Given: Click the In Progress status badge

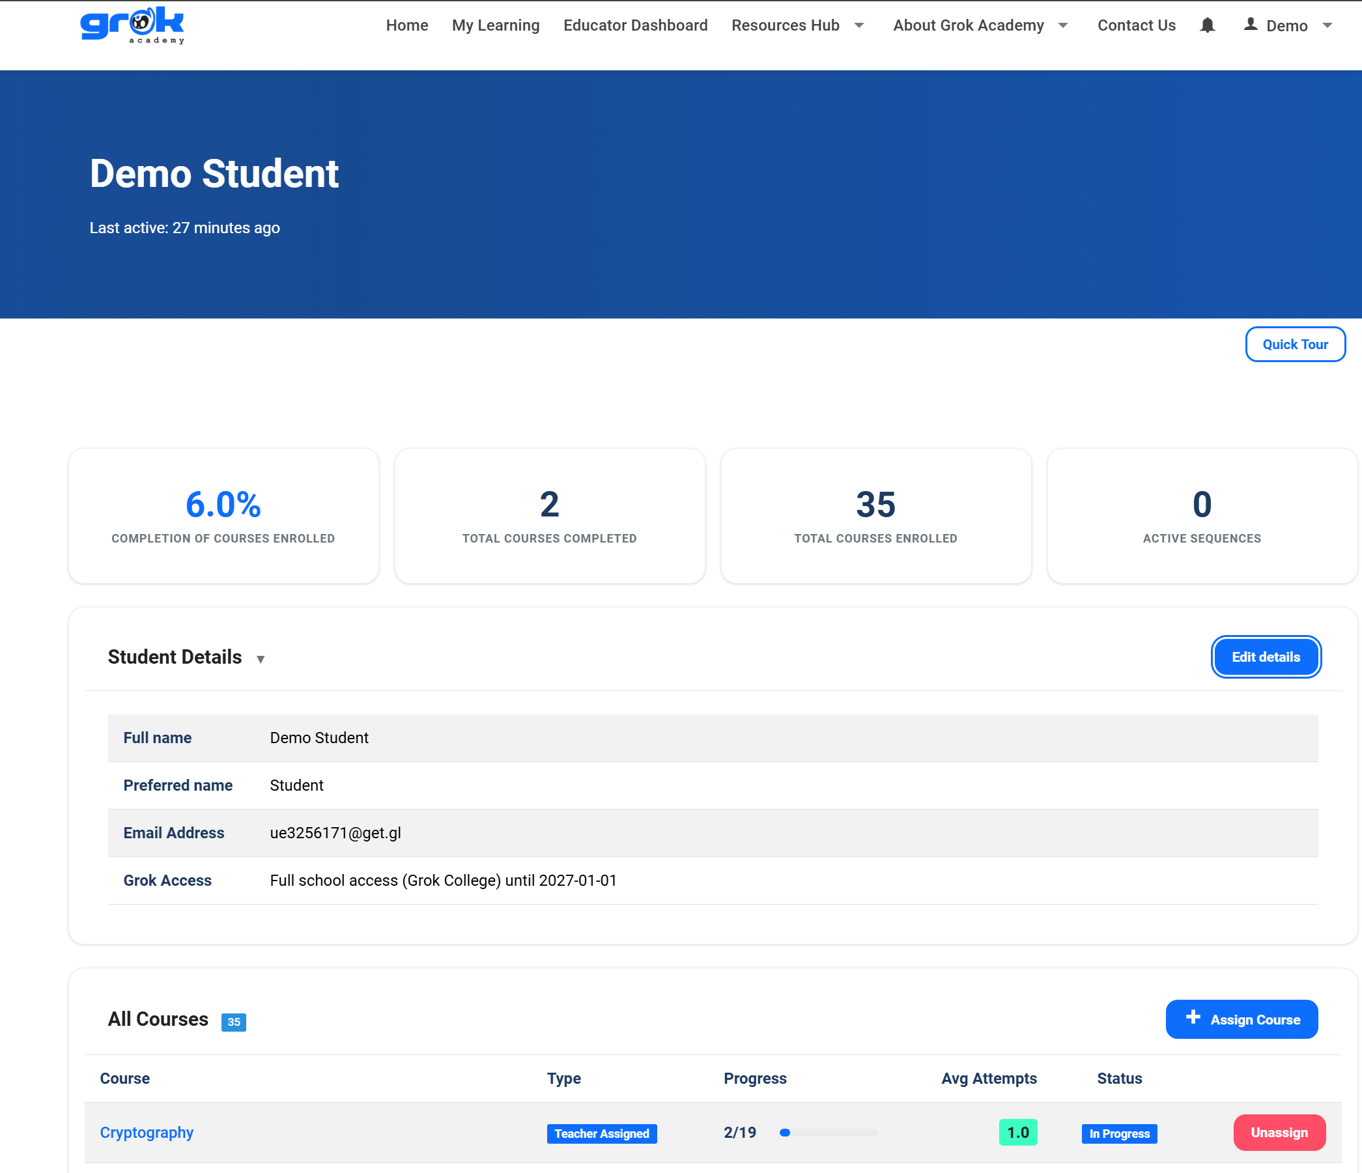Looking at the screenshot, I should pos(1119,1133).
